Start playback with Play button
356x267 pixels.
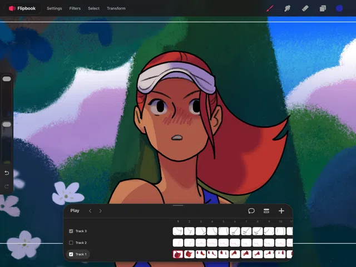(75, 211)
